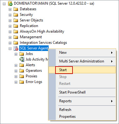Select the Security tree label

click(26, 15)
